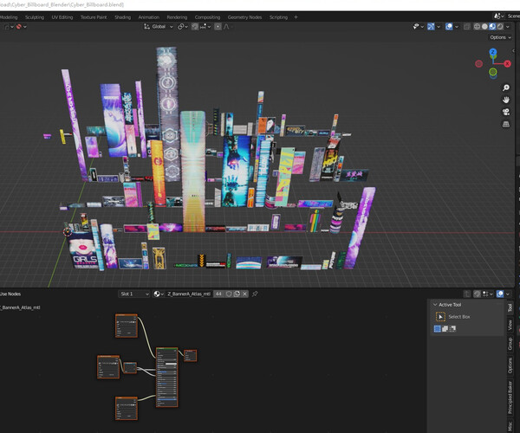Select the top image texture node
The width and height of the screenshot is (520, 433).
tap(127, 326)
